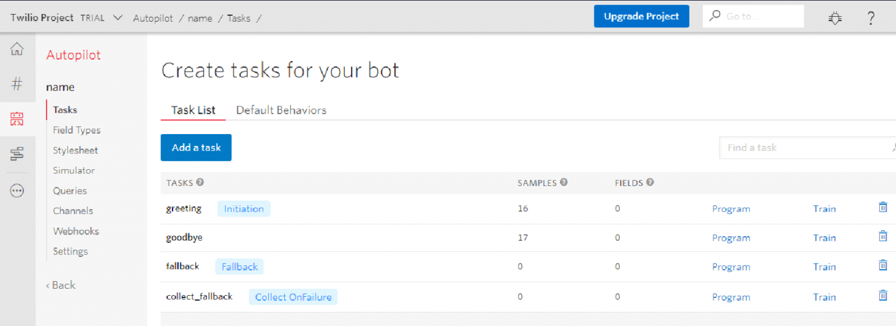Screen dimensions: 896x326
Task: Select the Task List tab
Action: pos(193,110)
